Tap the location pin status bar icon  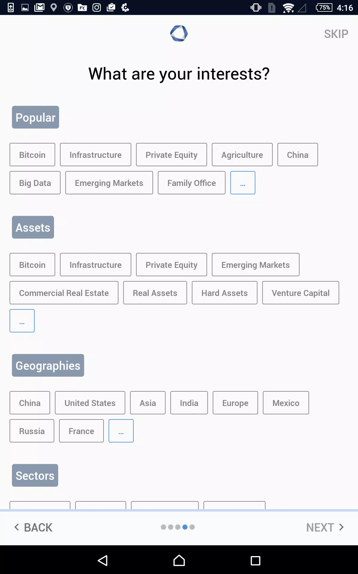point(54,7)
